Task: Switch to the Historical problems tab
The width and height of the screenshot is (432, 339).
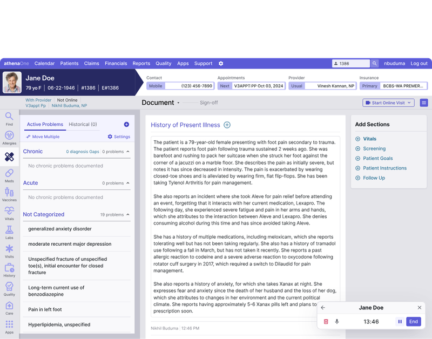Action: click(x=82, y=124)
